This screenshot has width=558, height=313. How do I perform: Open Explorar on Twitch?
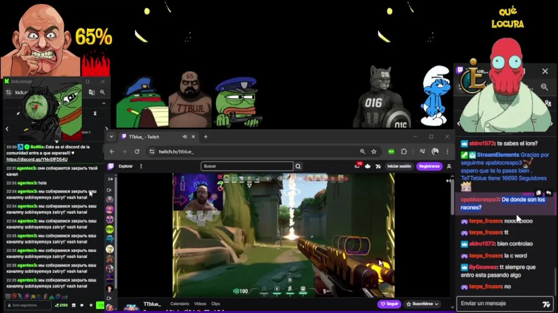[126, 166]
